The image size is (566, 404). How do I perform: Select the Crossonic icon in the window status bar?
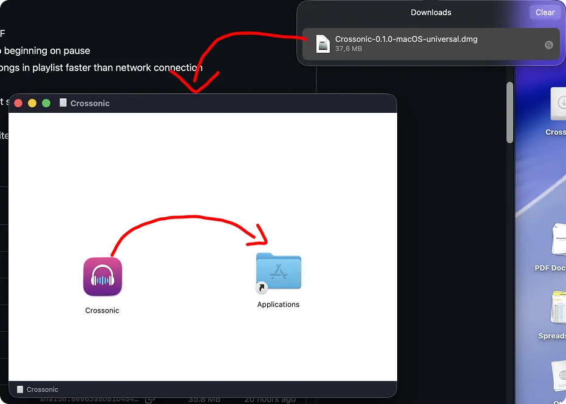pyautogui.click(x=19, y=389)
